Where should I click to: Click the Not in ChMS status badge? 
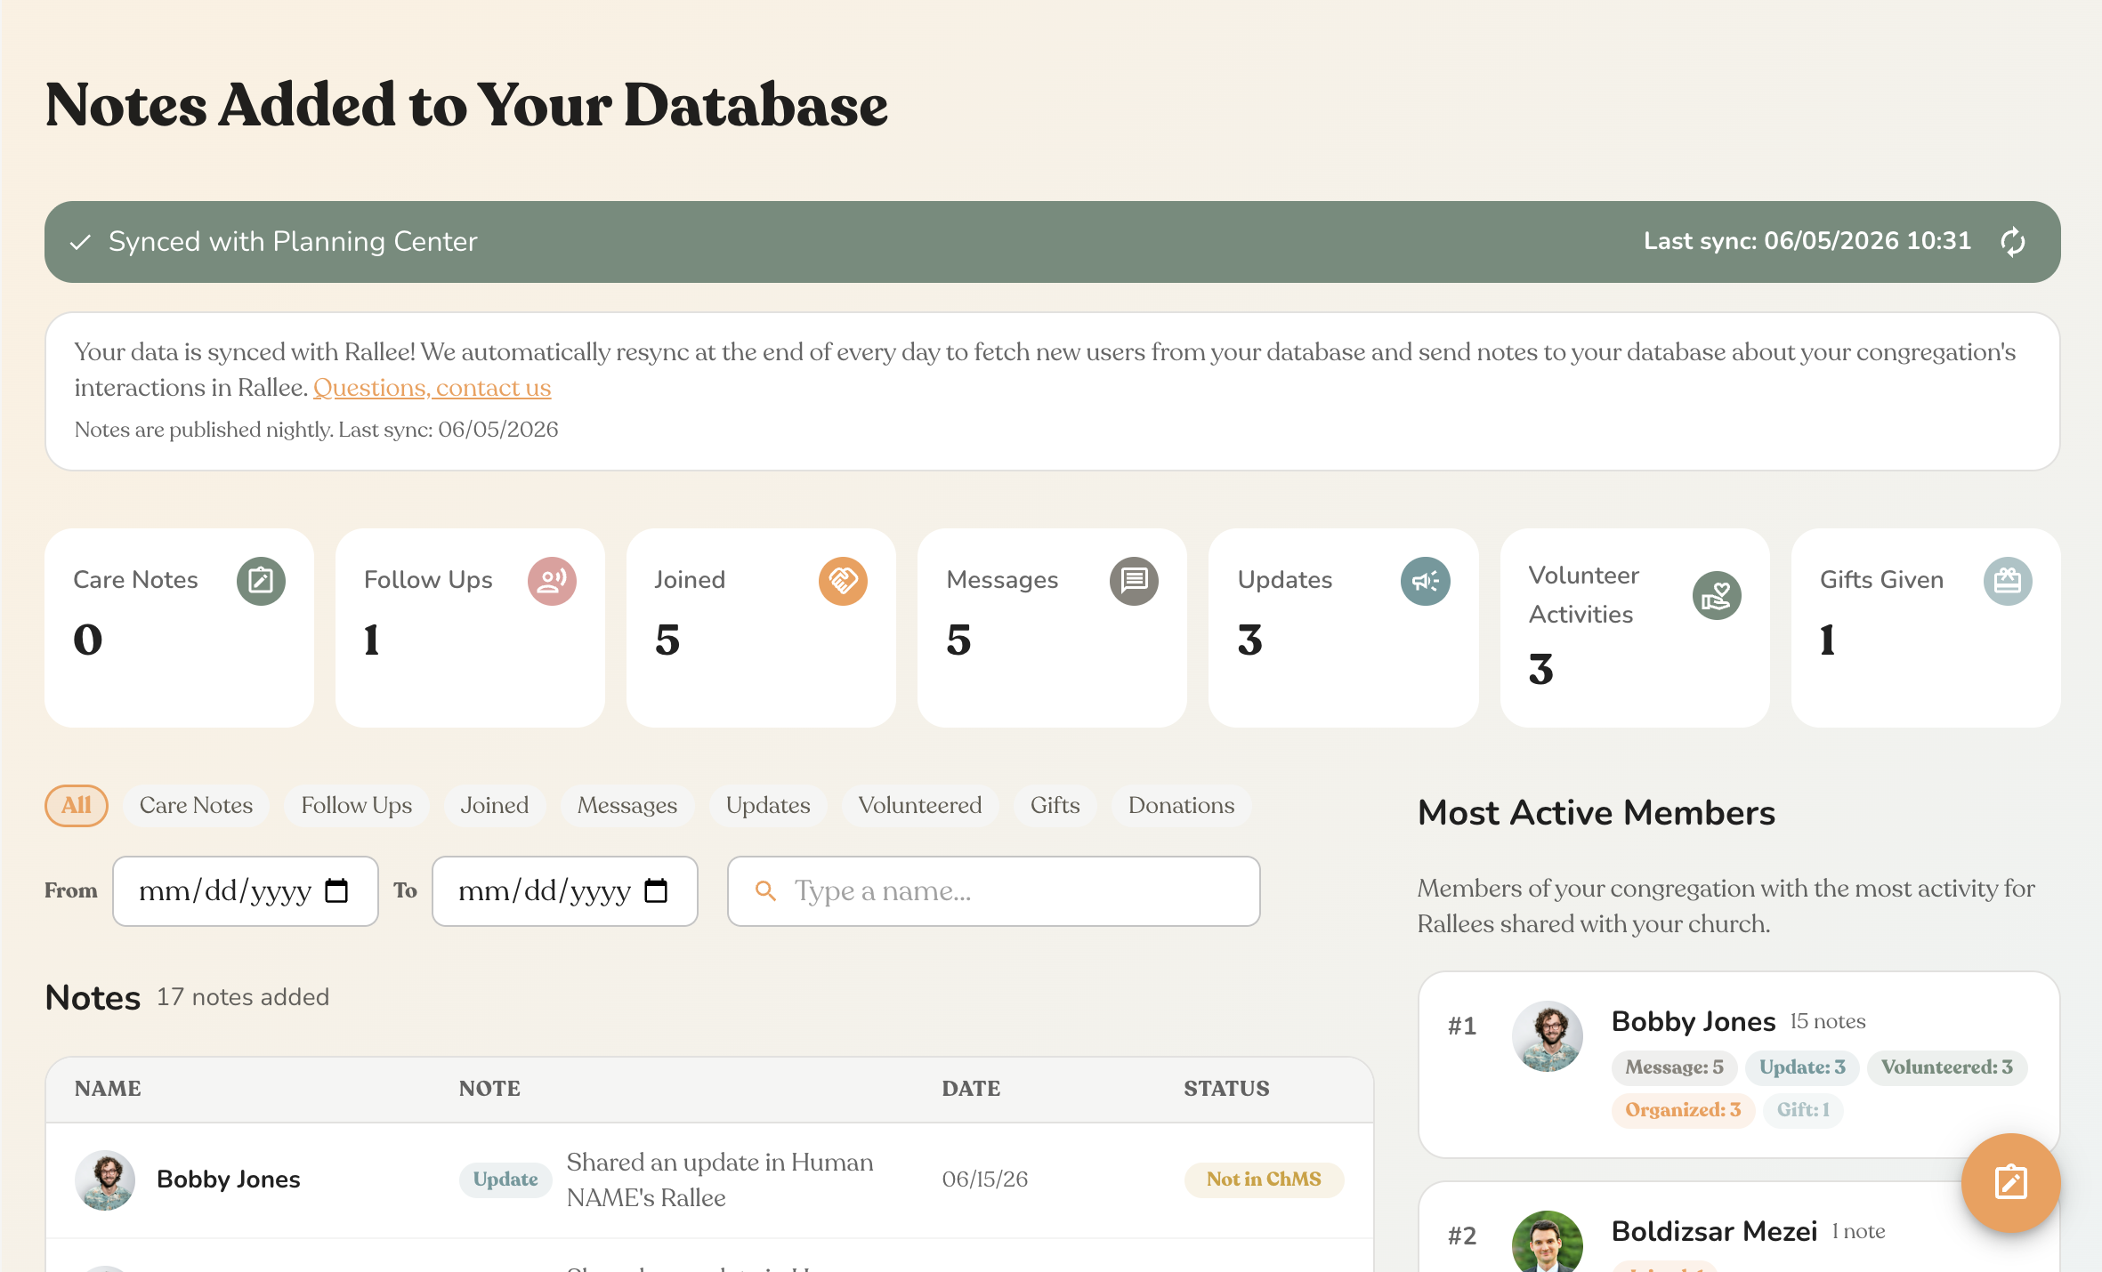[x=1264, y=1179]
